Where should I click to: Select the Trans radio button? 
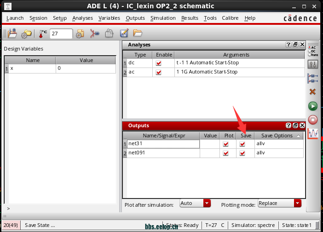pyautogui.click(x=309, y=55)
